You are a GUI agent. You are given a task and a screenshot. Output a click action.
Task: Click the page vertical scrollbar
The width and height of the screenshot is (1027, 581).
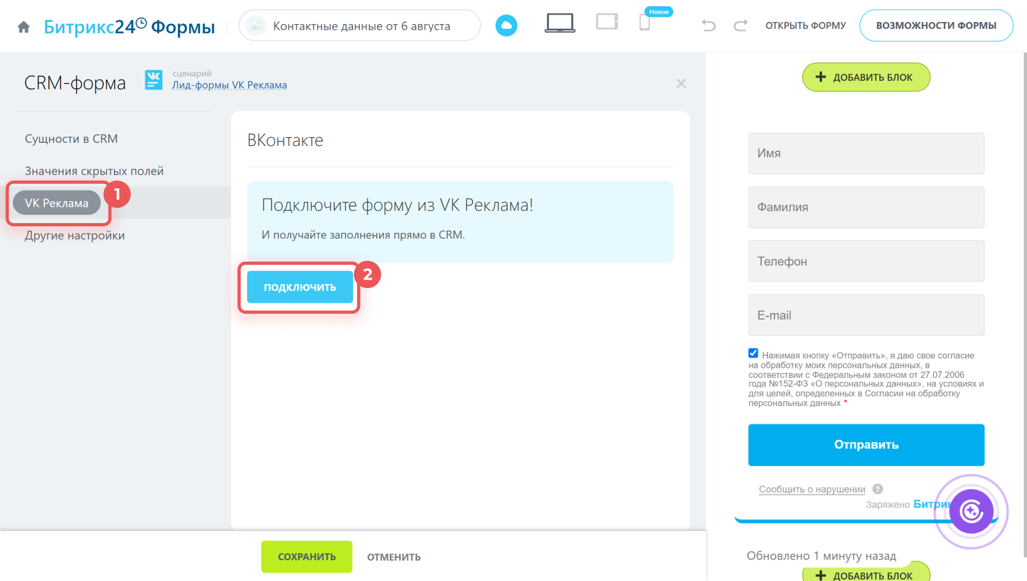(1024, 305)
